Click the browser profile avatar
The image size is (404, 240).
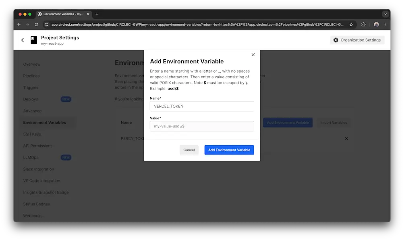pos(375,24)
